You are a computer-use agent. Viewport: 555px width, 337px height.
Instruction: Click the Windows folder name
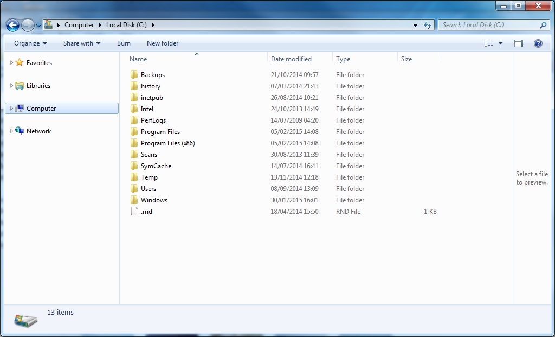tap(154, 200)
